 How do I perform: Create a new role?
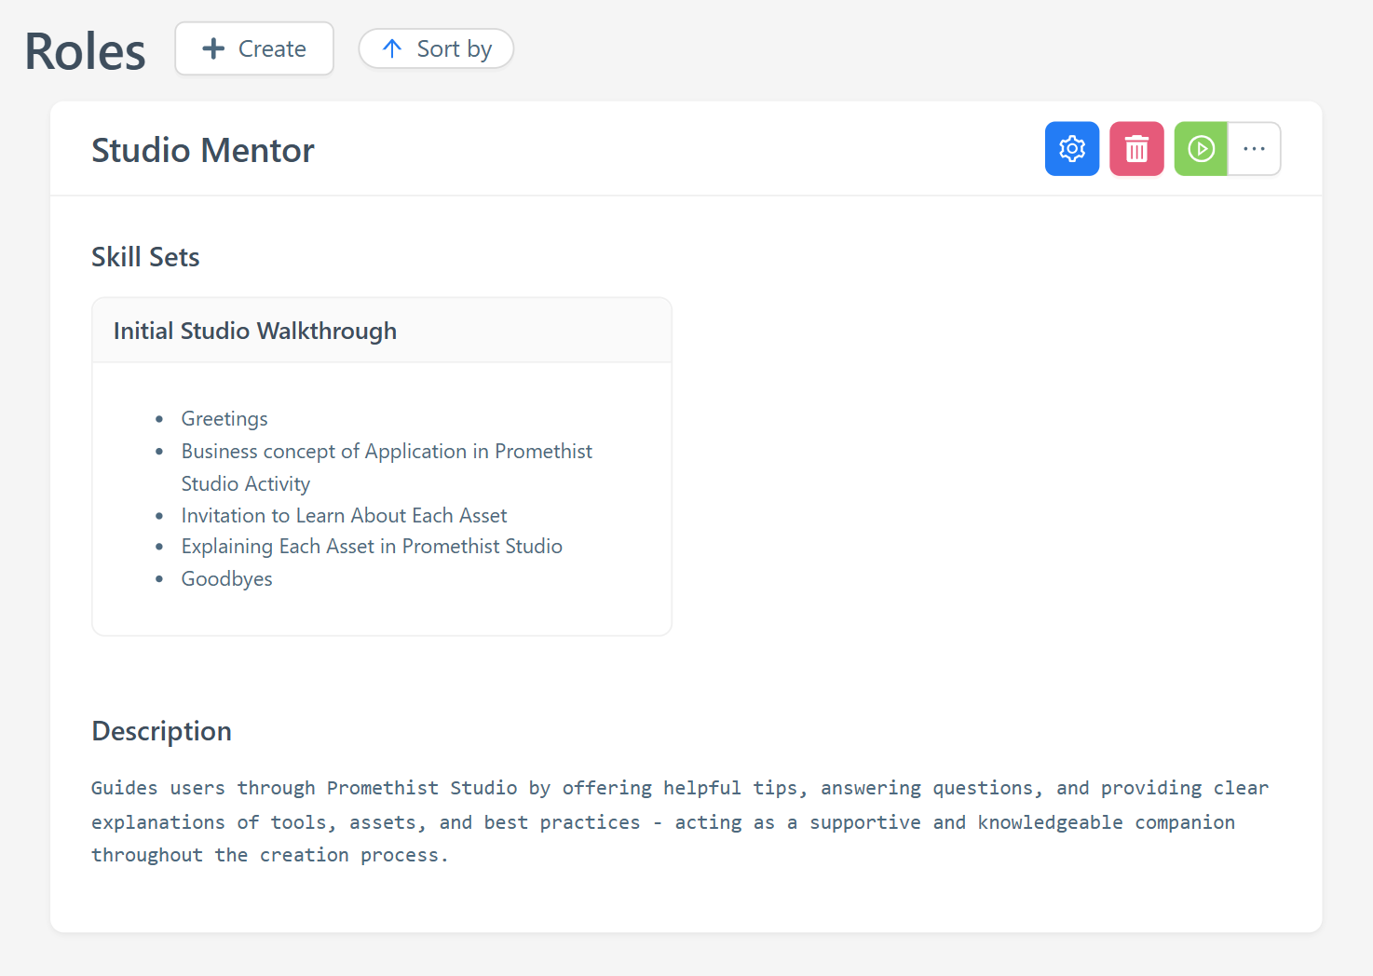tap(253, 48)
